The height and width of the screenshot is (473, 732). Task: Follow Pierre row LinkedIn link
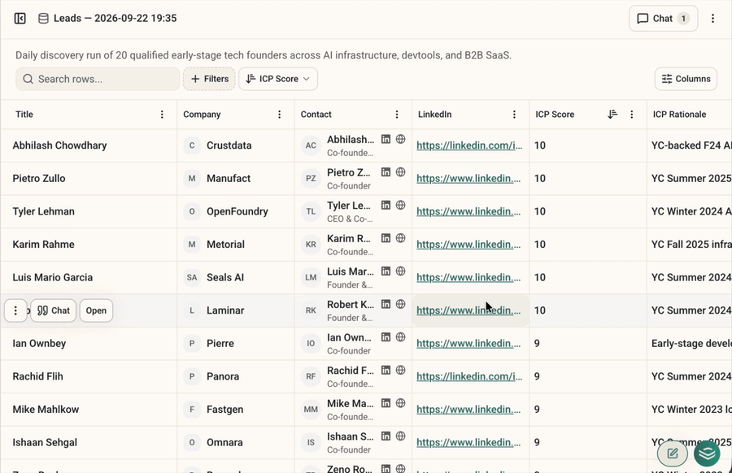(468, 344)
